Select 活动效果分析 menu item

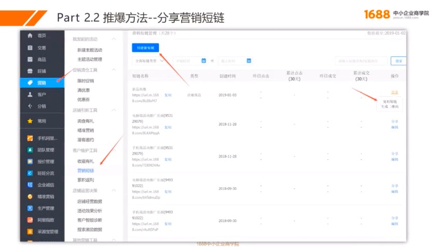90,211
